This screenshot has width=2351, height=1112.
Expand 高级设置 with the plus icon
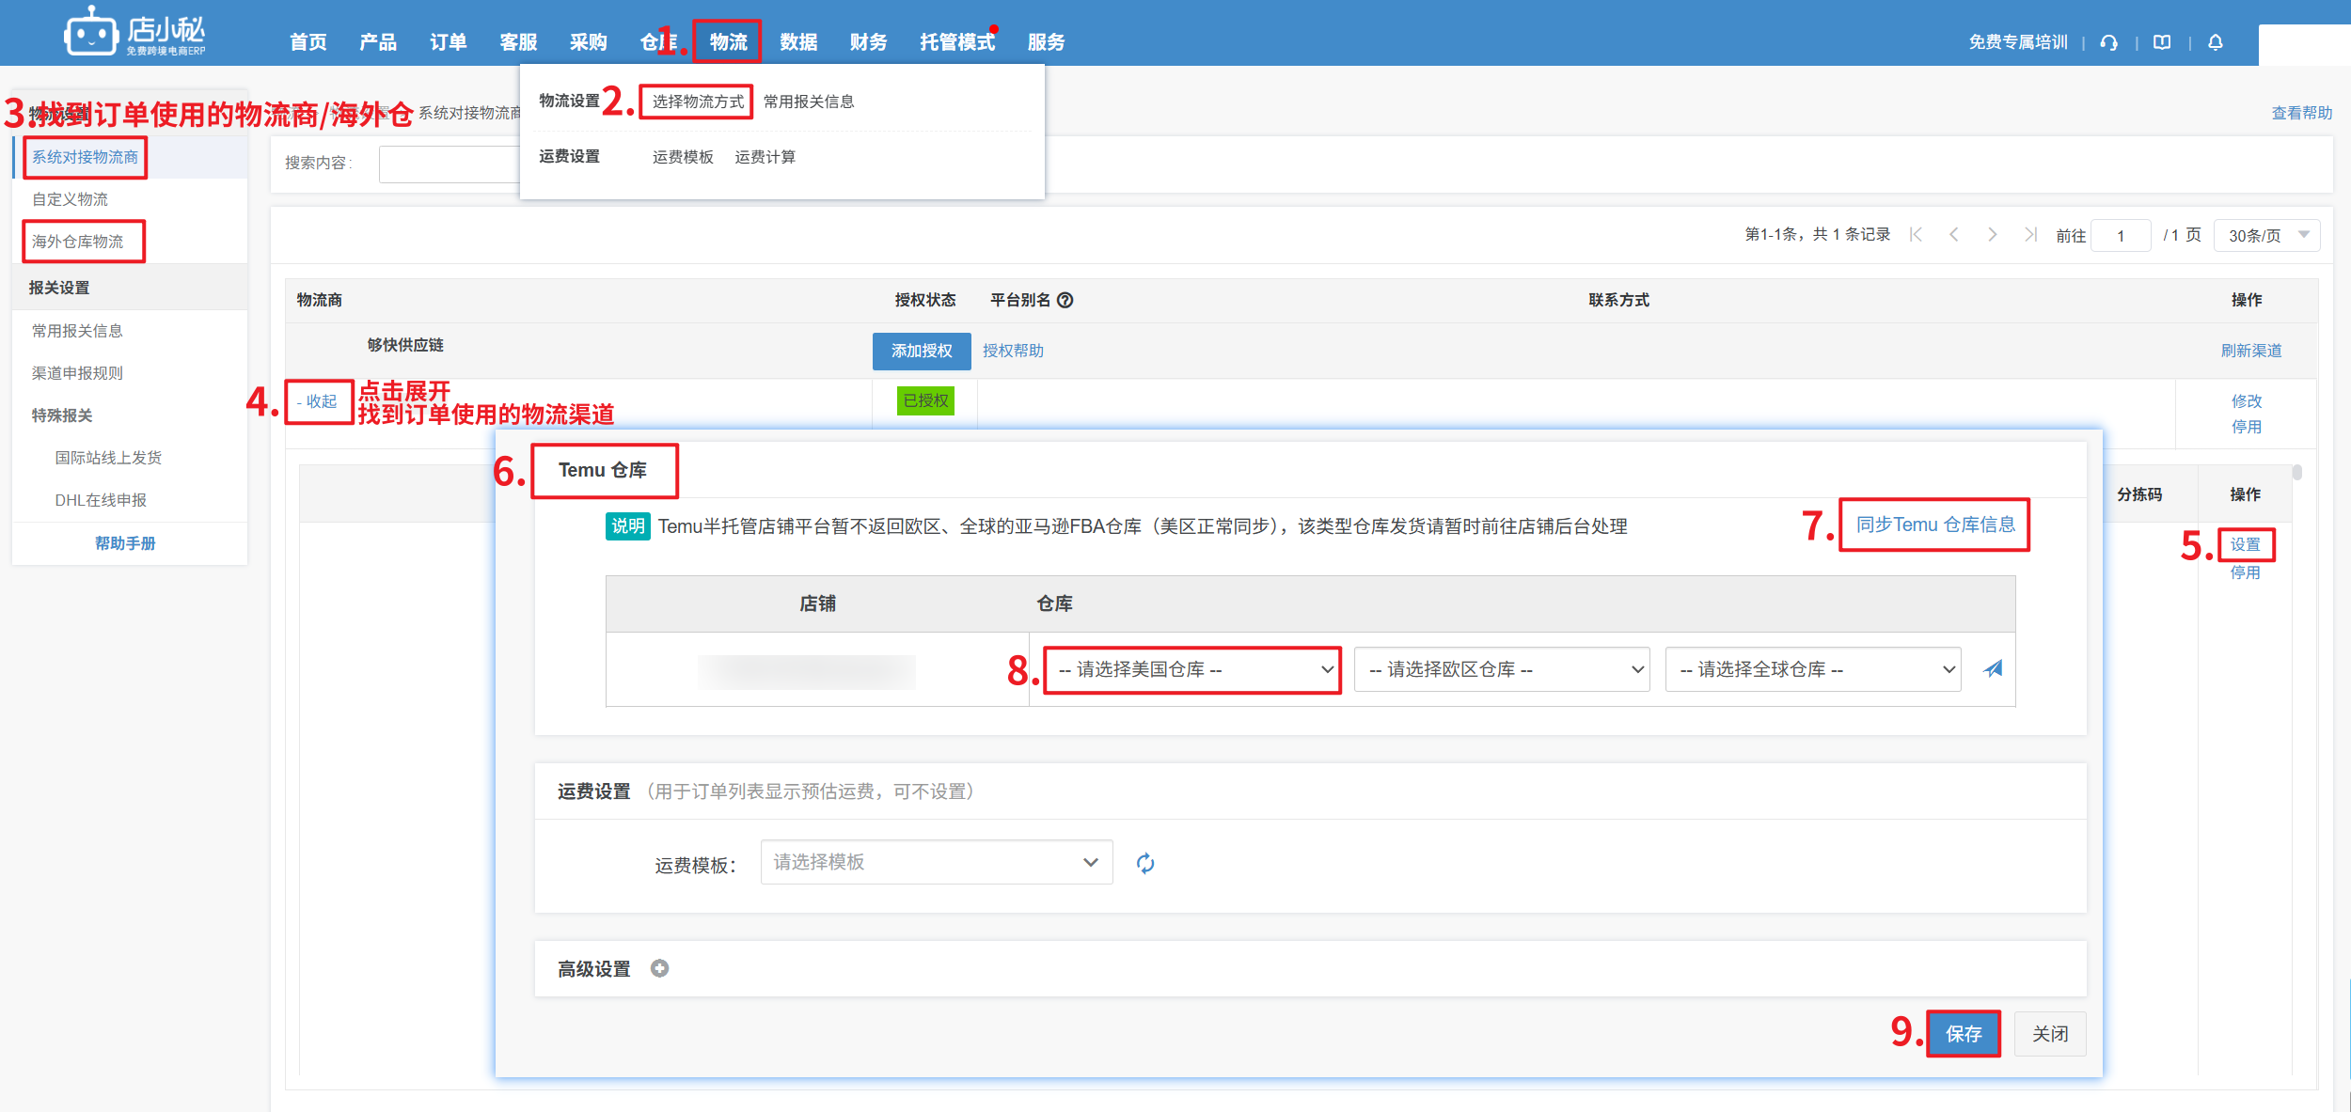click(659, 968)
